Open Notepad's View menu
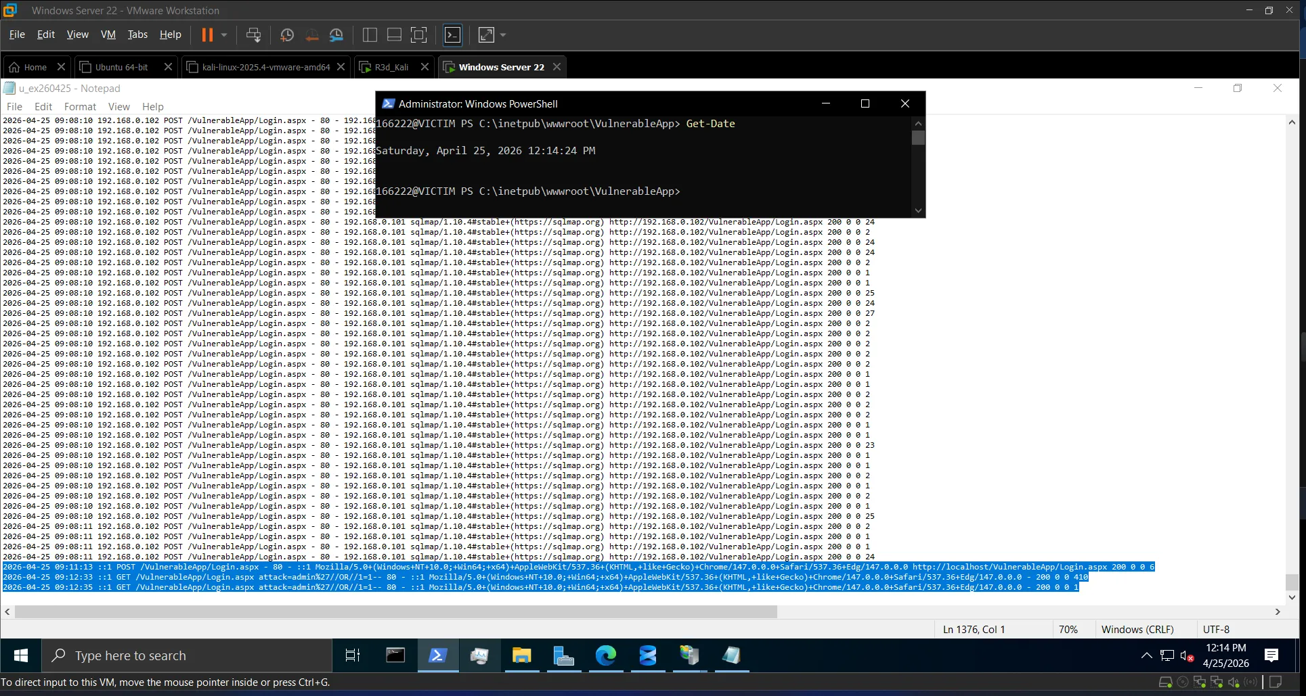 coord(119,107)
